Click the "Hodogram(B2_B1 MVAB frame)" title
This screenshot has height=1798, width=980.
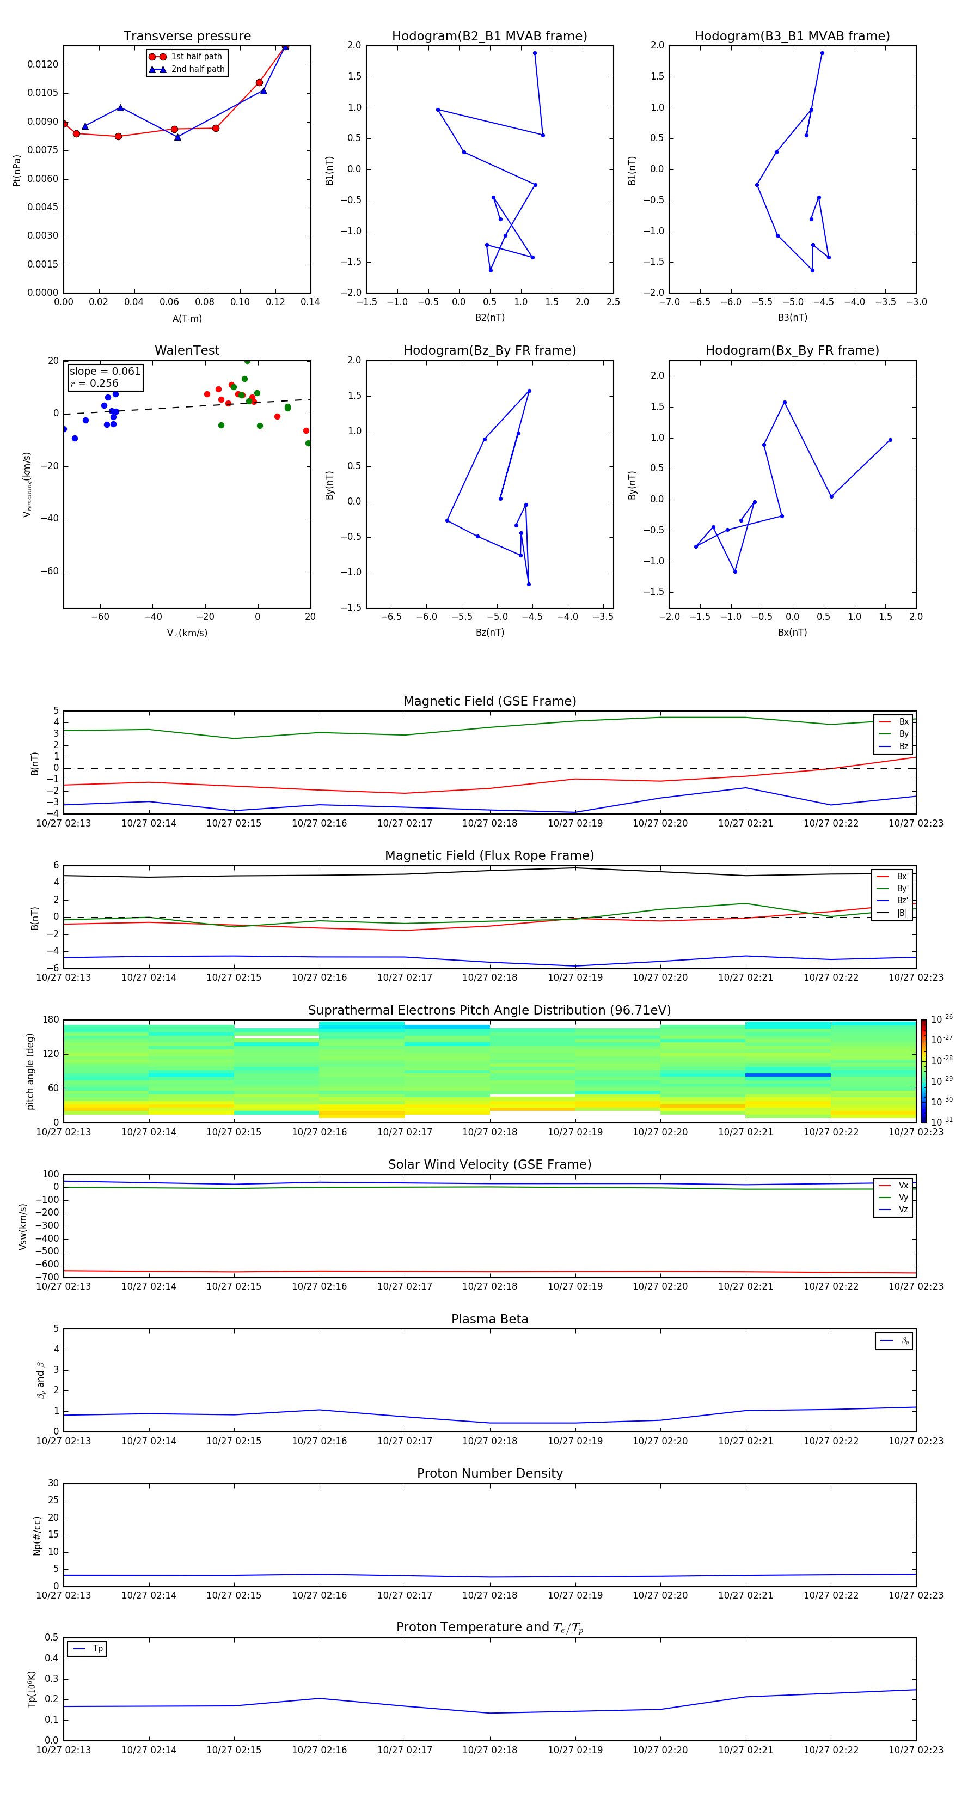489,35
